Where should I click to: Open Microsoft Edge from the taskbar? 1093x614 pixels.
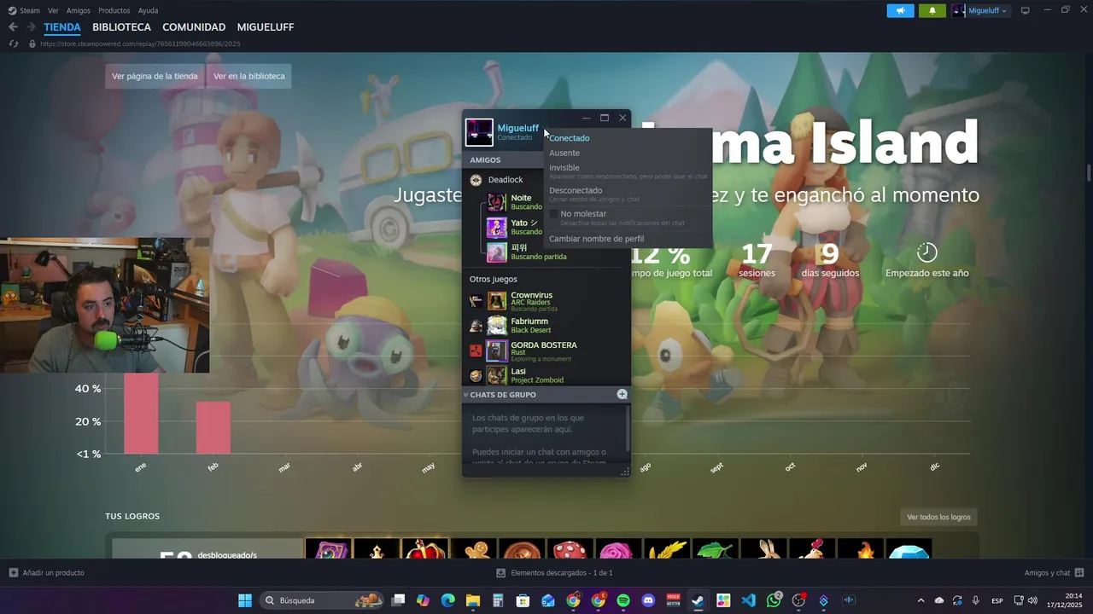tap(447, 600)
